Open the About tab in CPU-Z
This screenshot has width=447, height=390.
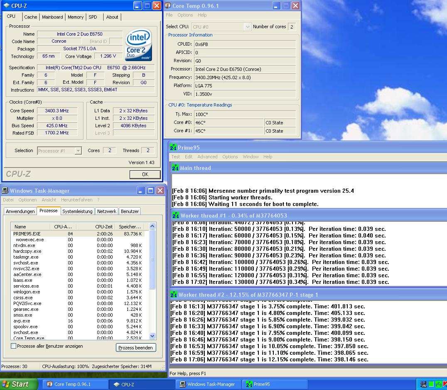(112, 17)
